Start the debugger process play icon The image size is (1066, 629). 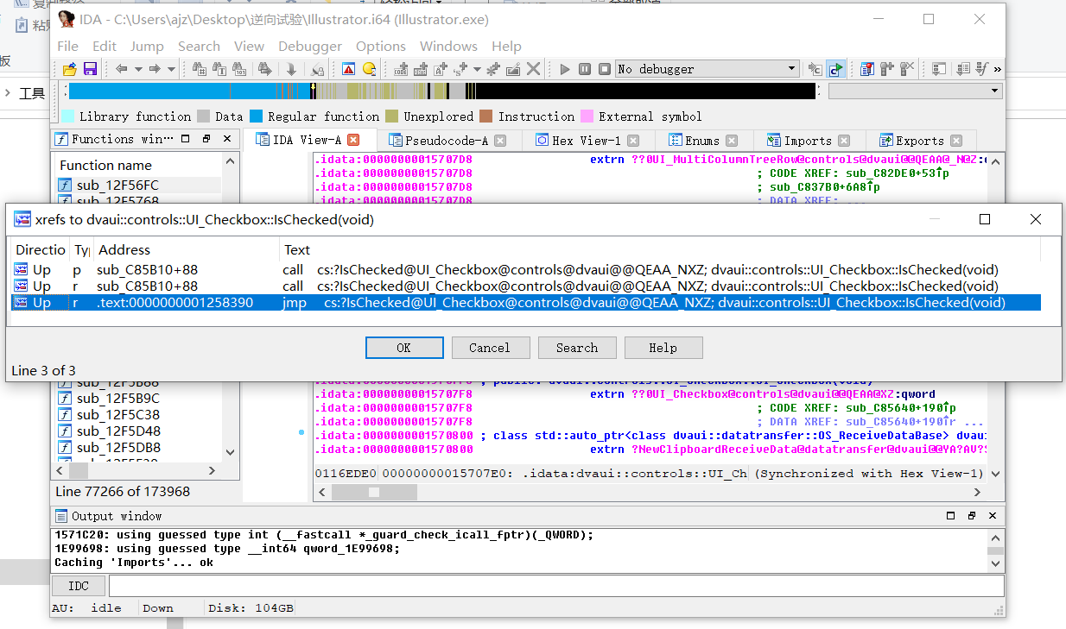[564, 69]
